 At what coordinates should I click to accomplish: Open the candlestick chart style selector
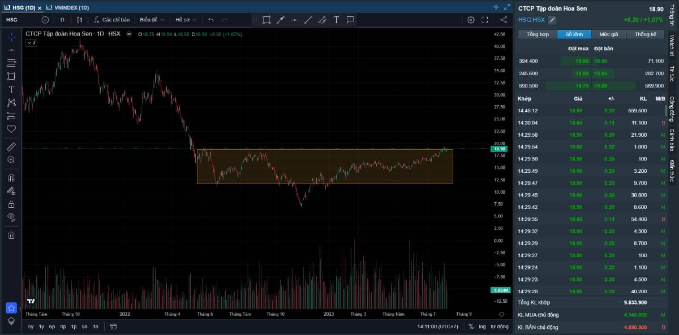tap(80, 19)
